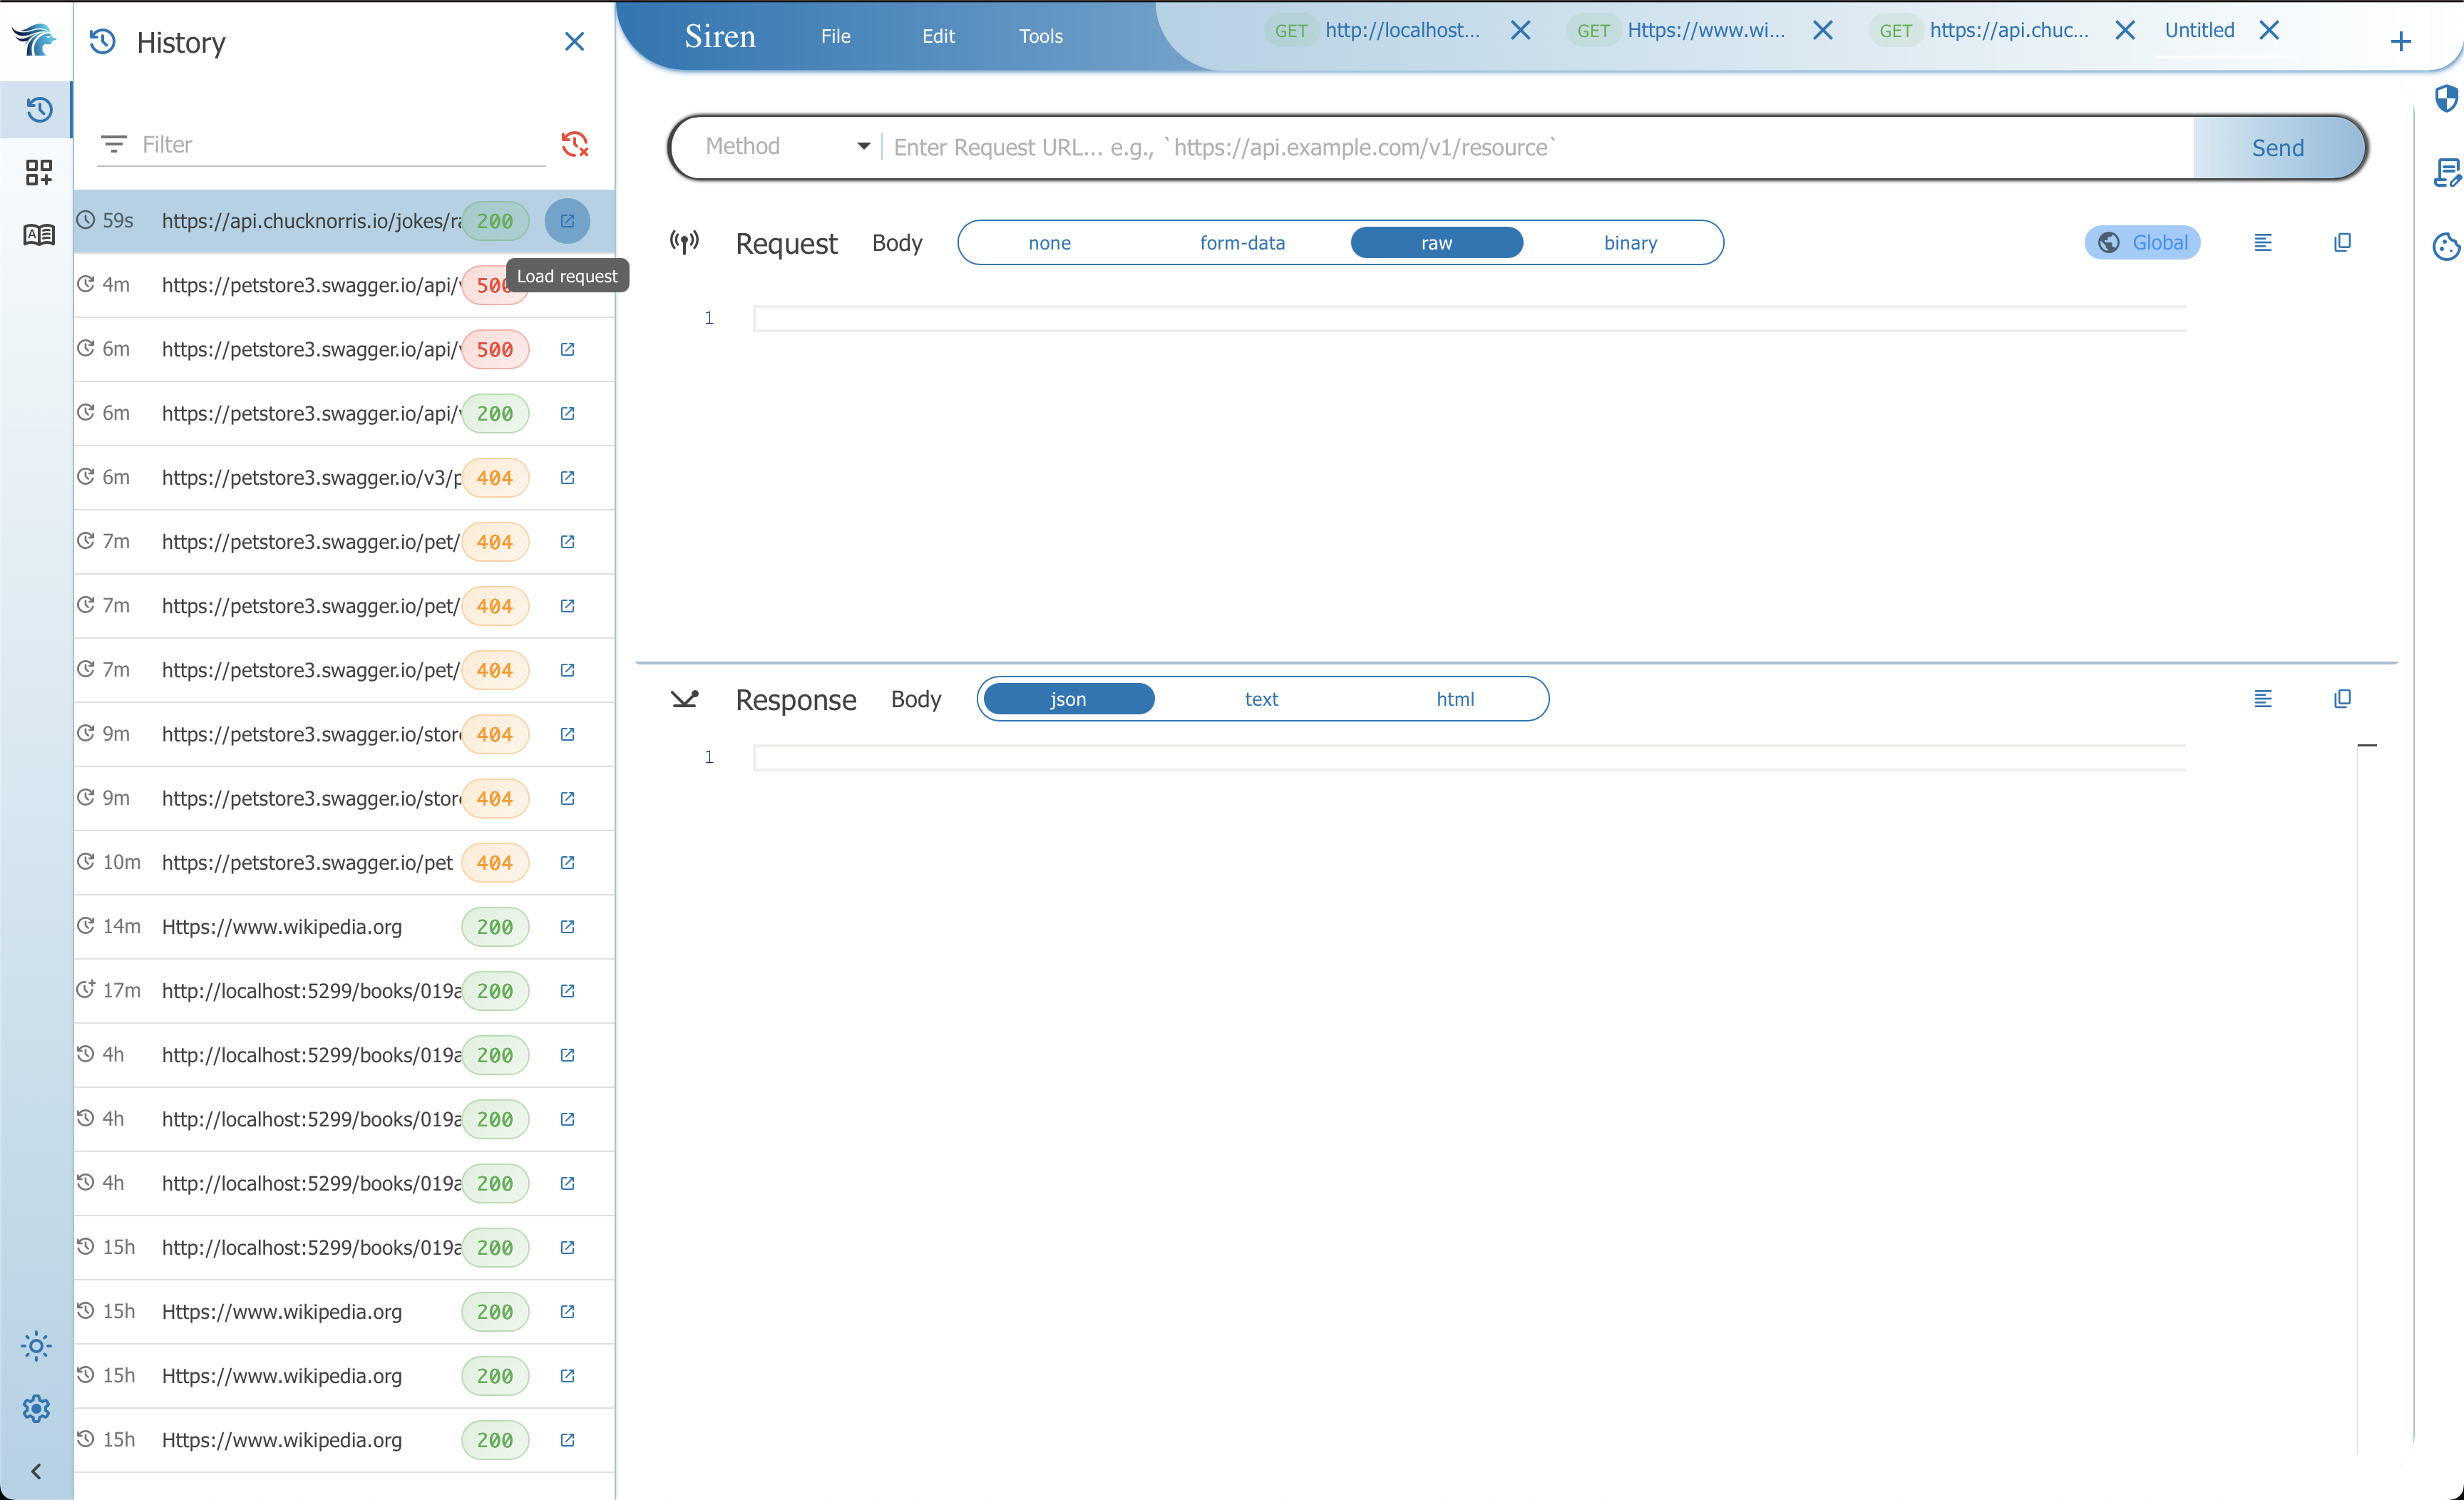Open the cookie icon on right edge
Screen dimensions: 2464x1500
tap(2446, 246)
